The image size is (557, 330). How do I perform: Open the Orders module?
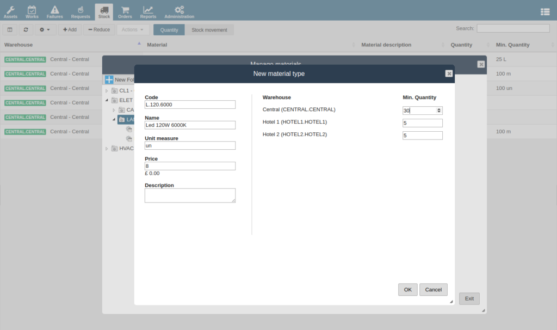[x=125, y=11]
